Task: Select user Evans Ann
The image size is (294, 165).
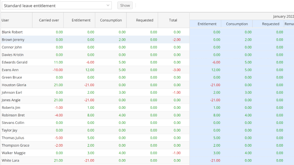Action: click(10, 70)
